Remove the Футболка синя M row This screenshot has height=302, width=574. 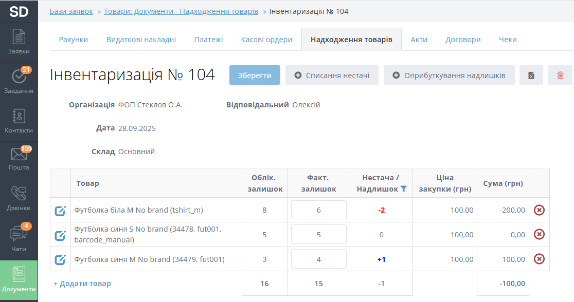pos(539,259)
